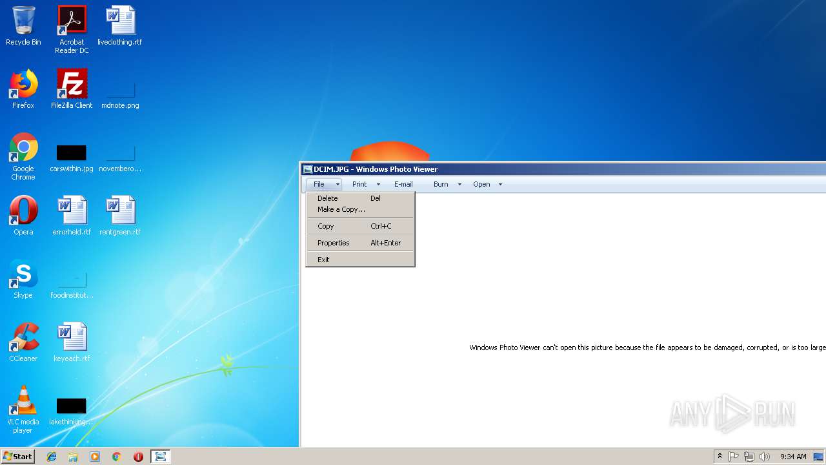The height and width of the screenshot is (465, 826).
Task: Open the Recycle Bin desktop icon
Action: coord(23,26)
